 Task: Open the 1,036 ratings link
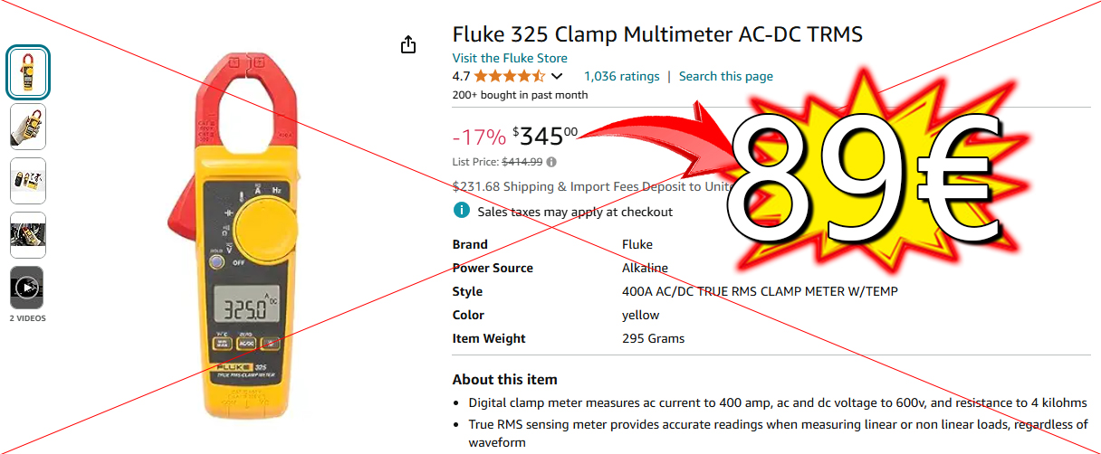pos(621,77)
